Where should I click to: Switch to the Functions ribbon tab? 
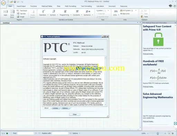34,6
